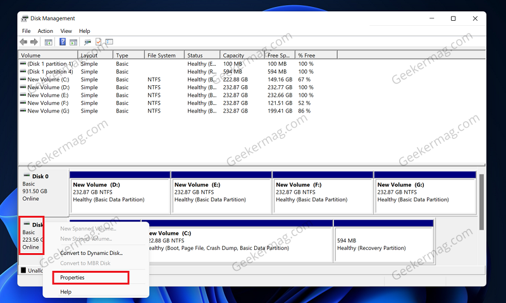Click the 222.88 GB capacity cell
The height and width of the screenshot is (303, 506).
click(x=235, y=79)
